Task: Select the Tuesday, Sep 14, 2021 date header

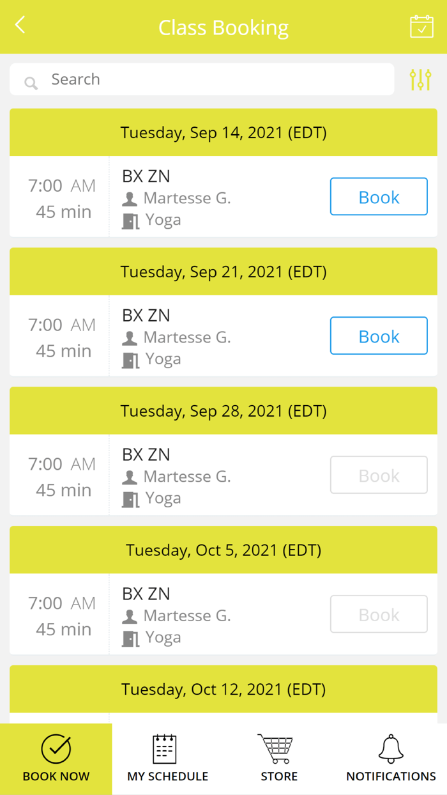Action: click(223, 133)
